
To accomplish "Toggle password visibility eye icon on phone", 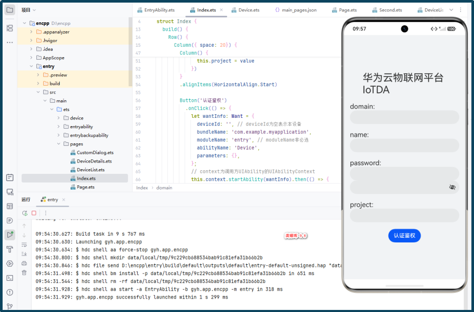I will [452, 187].
